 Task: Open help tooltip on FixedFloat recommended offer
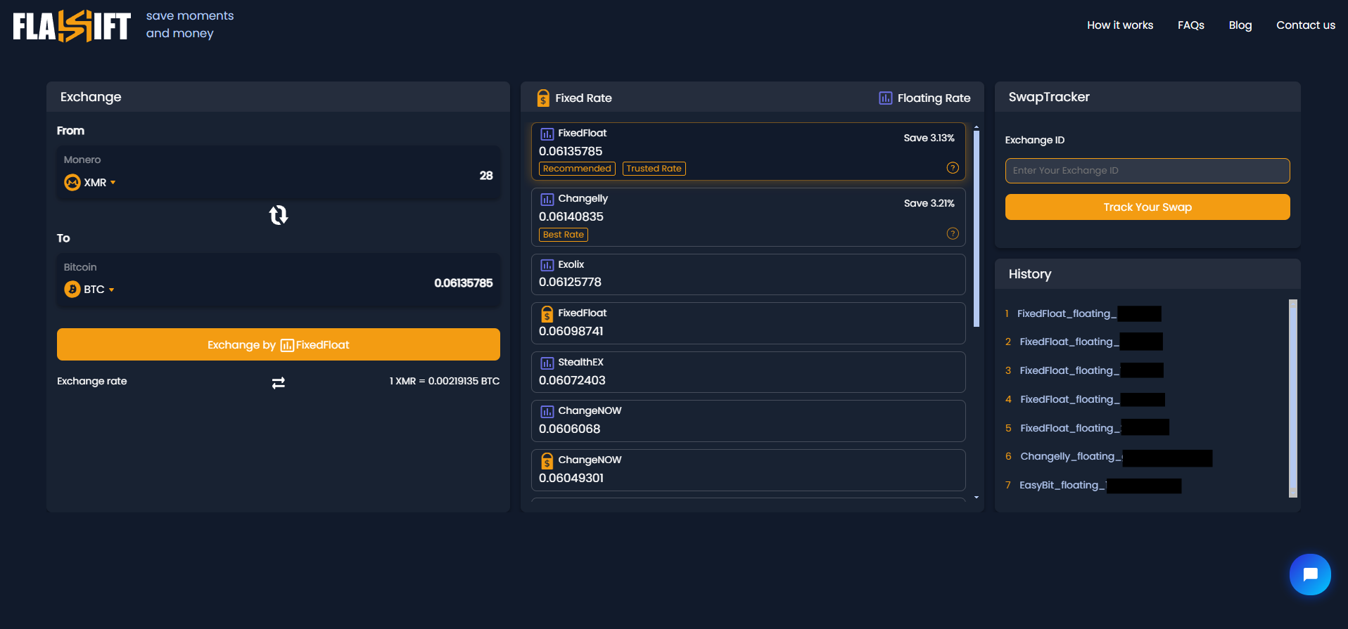pos(953,168)
